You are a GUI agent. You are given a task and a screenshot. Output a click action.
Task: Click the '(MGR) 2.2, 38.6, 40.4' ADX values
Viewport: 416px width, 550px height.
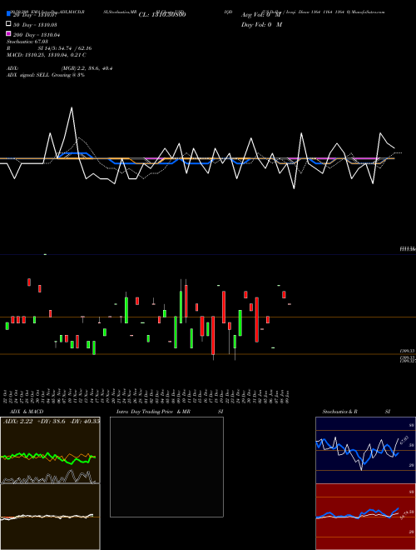click(87, 68)
